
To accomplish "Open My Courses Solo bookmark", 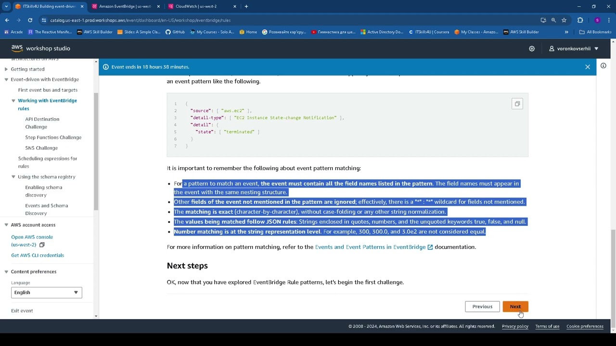I will pos(212,32).
